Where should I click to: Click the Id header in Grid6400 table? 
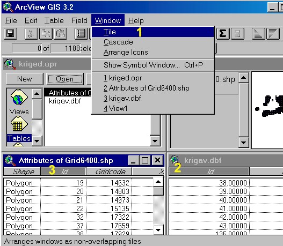tap(63, 172)
